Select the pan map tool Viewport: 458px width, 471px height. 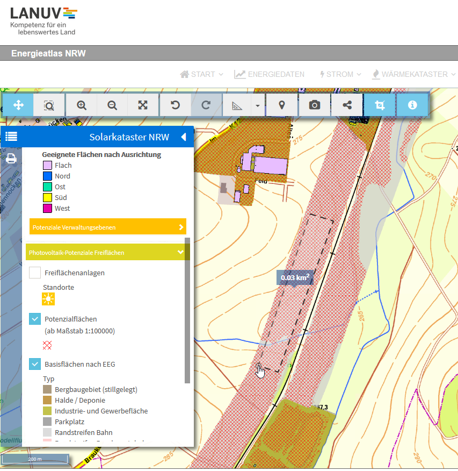[18, 105]
